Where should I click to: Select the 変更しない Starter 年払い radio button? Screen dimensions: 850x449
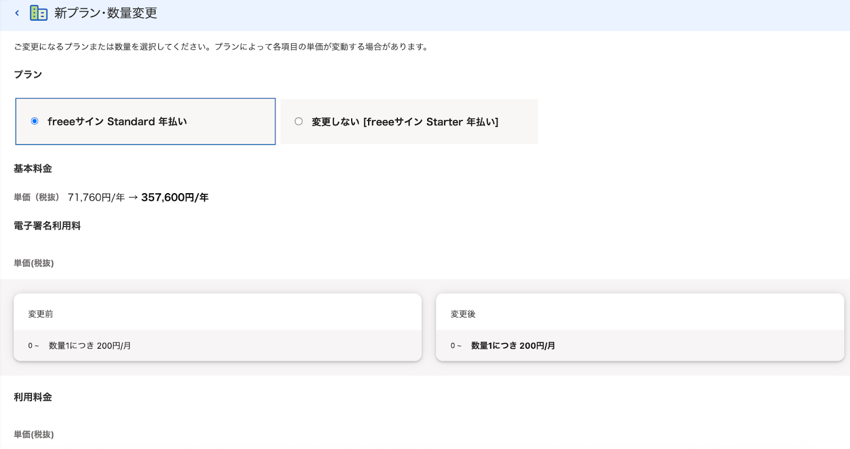tap(299, 122)
